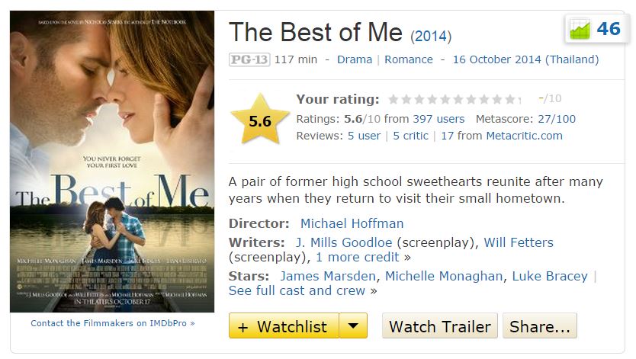The image size is (636, 359).
Task: Click the MOVIEmeter green chart icon
Action: point(580,30)
